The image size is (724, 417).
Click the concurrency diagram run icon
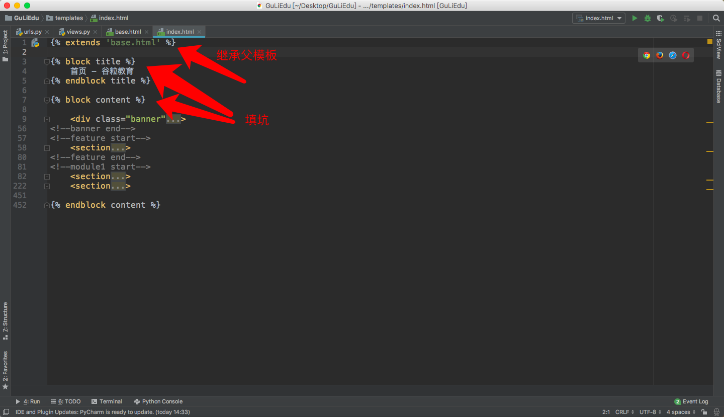point(687,18)
